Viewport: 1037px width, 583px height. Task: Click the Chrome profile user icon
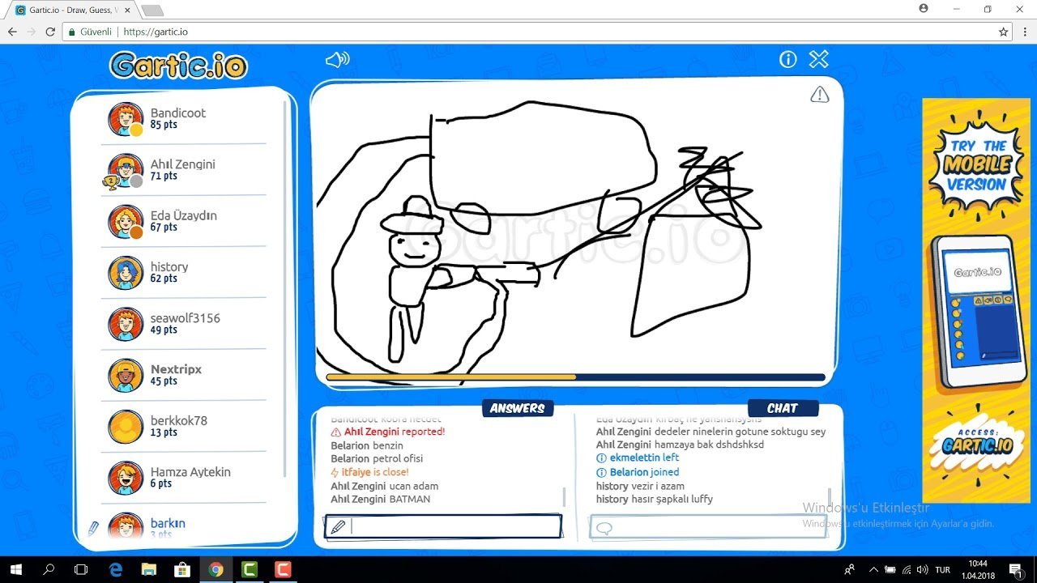tap(924, 8)
